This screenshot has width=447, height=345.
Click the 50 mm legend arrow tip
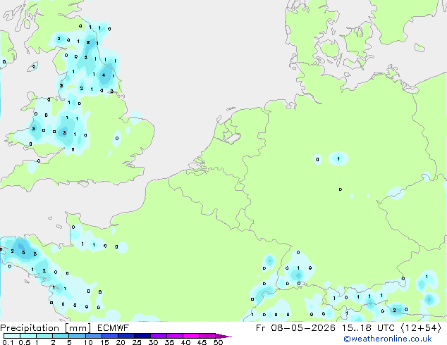[x=223, y=336]
